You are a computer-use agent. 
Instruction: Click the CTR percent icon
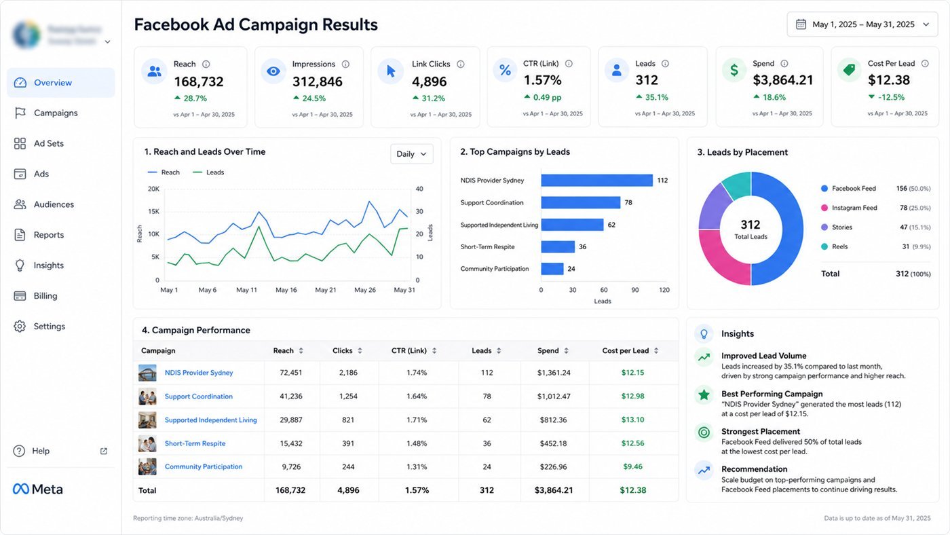click(505, 70)
